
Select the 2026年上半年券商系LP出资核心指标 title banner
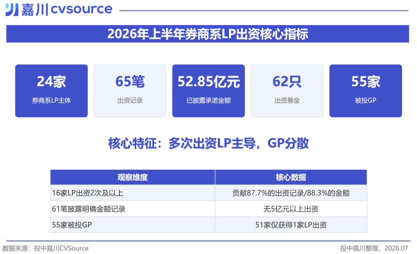point(207,34)
